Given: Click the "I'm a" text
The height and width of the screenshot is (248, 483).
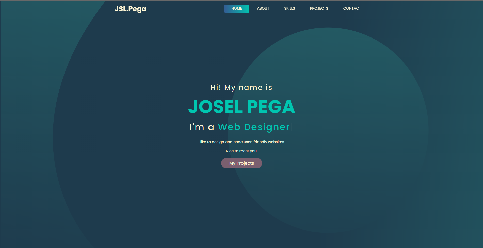Looking at the screenshot, I should (x=202, y=127).
